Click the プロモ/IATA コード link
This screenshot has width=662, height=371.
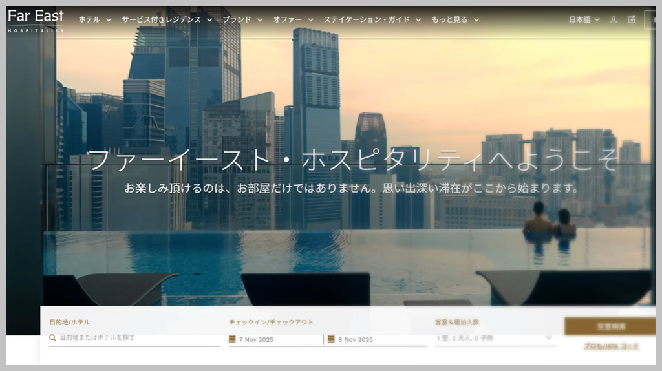coord(611,346)
